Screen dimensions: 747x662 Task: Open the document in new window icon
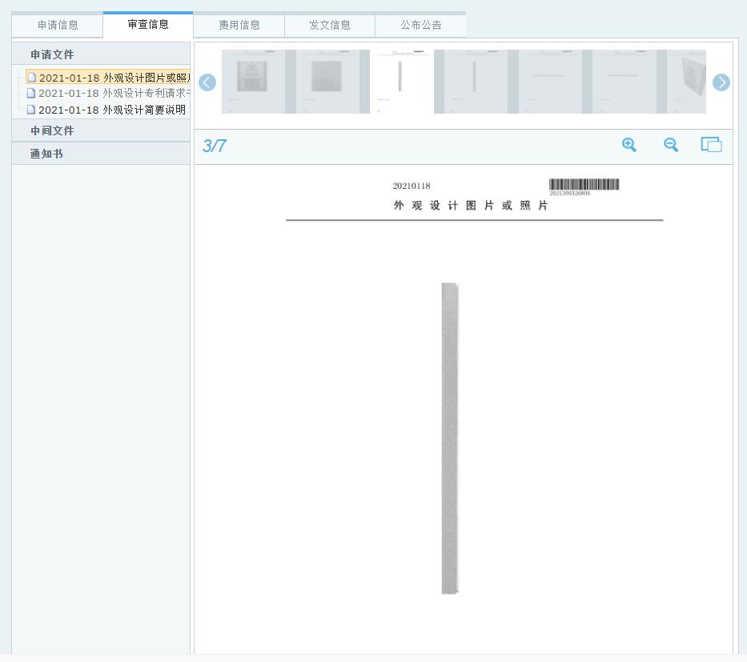tap(711, 145)
